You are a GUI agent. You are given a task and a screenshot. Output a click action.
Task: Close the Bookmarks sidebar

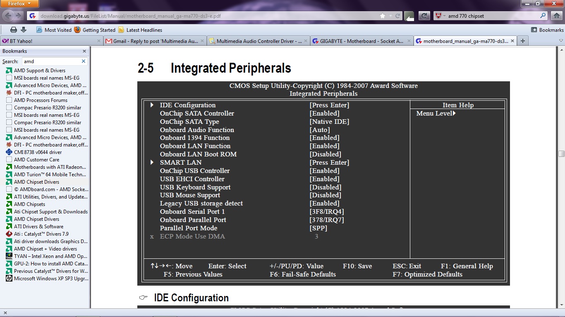point(84,51)
